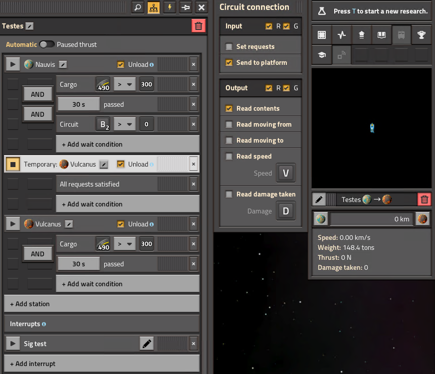
Task: Go to Nauvis station play button
Action: (x=13, y=64)
